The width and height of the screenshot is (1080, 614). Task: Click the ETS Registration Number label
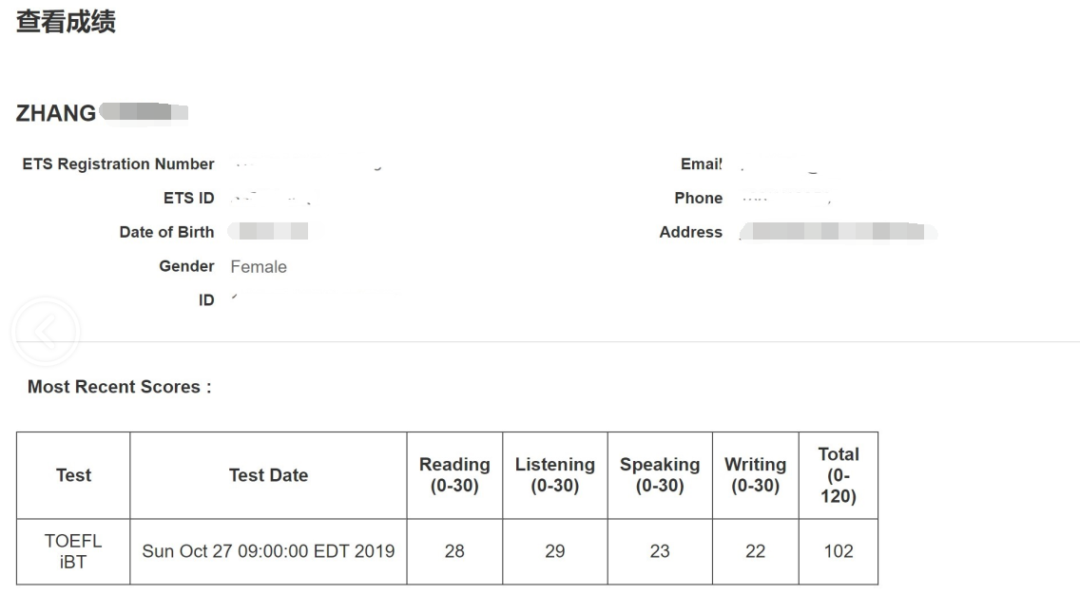pos(118,163)
